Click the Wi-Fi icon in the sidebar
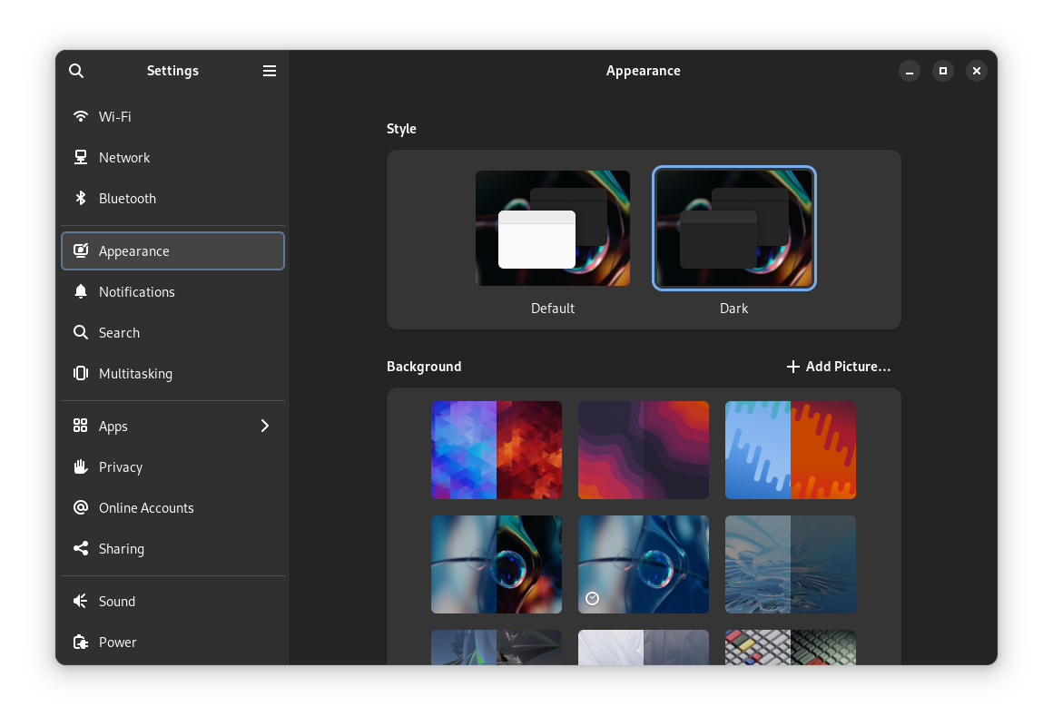 pos(81,116)
